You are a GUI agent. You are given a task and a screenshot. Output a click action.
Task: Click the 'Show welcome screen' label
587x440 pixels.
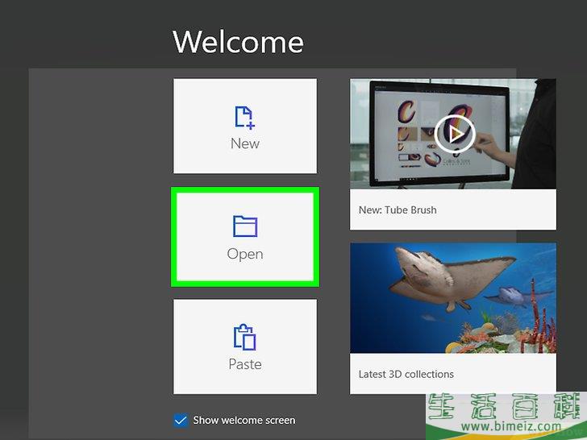click(x=244, y=420)
